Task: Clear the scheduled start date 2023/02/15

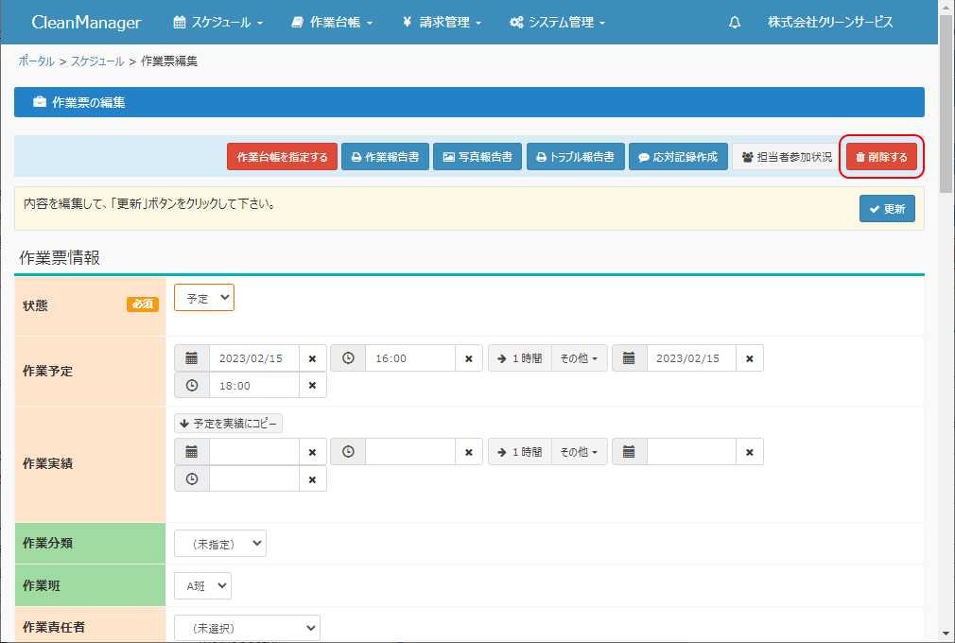Action: coord(312,358)
